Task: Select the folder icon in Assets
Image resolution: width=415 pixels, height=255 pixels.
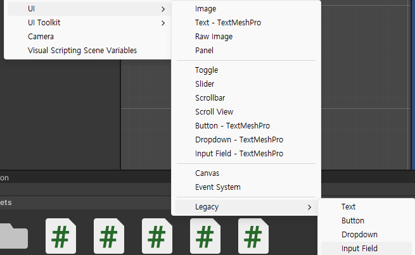Action: [14, 236]
